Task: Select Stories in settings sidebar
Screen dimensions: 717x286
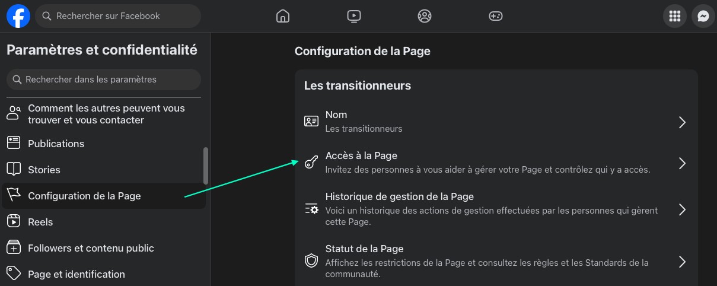Action: click(104, 170)
